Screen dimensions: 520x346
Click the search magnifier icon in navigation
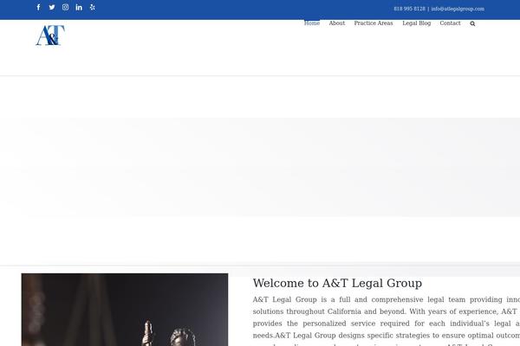click(x=472, y=23)
